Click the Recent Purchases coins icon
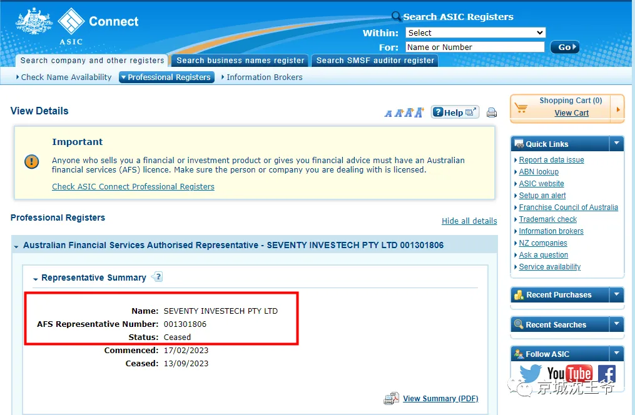This screenshot has height=415, width=635. [519, 295]
